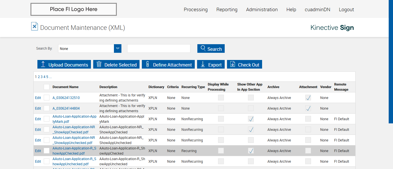Click the Place FI Logo Here image
This screenshot has width=393, height=169.
[74, 9]
